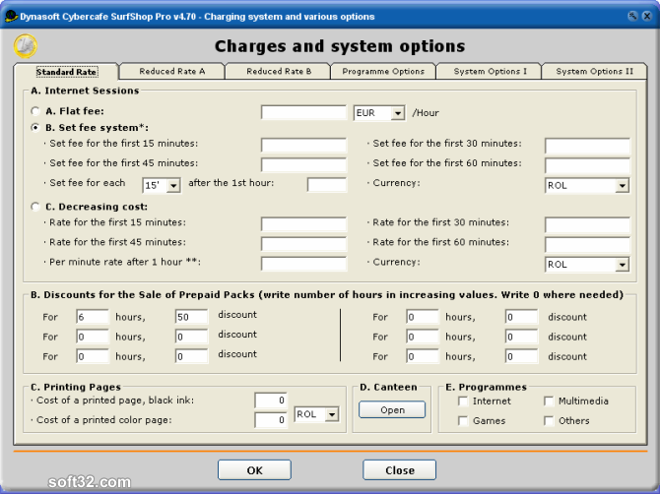Select the C. Decreasing cost radio button
660x494 pixels.
click(x=35, y=207)
